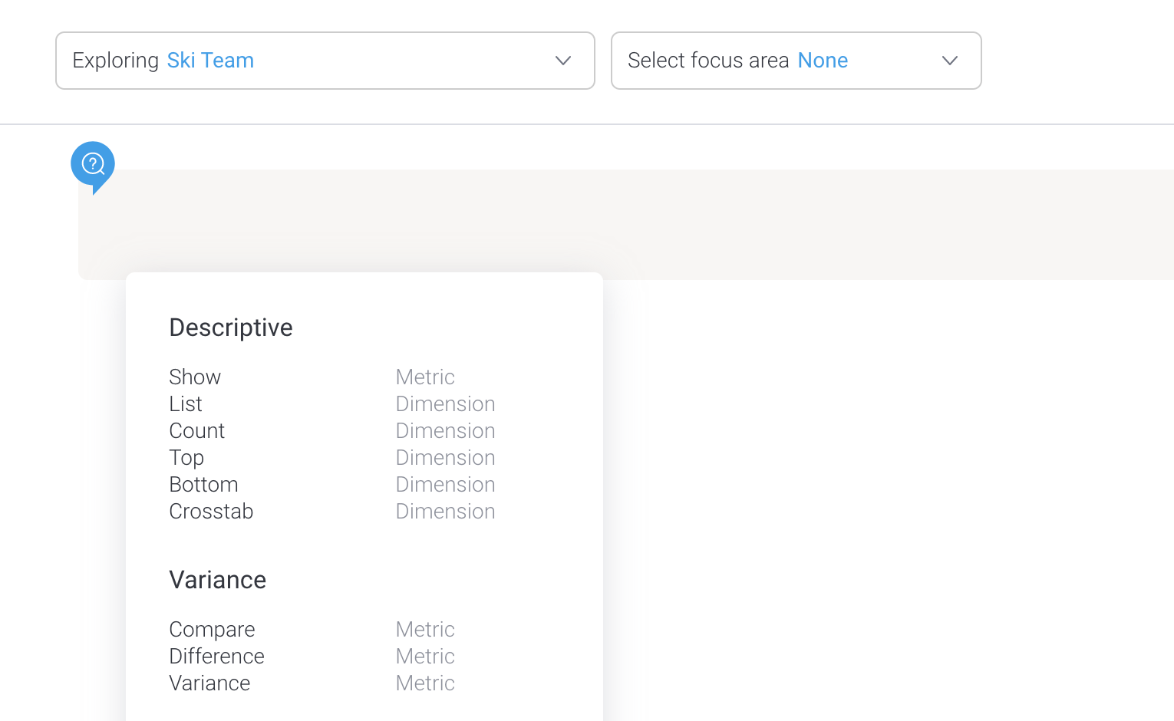Click the chevron arrow beside None
1174x721 pixels.
(x=950, y=61)
